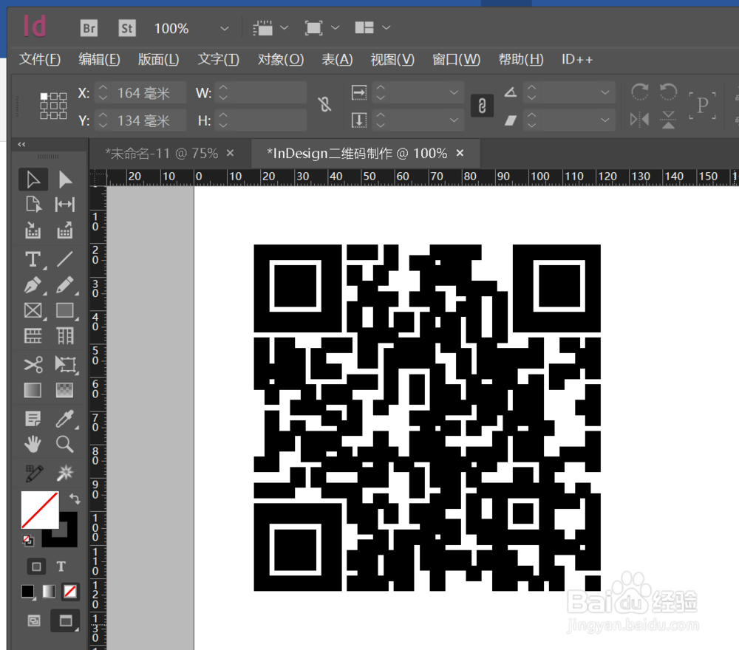Flip horizontal button
This screenshot has height=650, width=739.
tap(639, 120)
